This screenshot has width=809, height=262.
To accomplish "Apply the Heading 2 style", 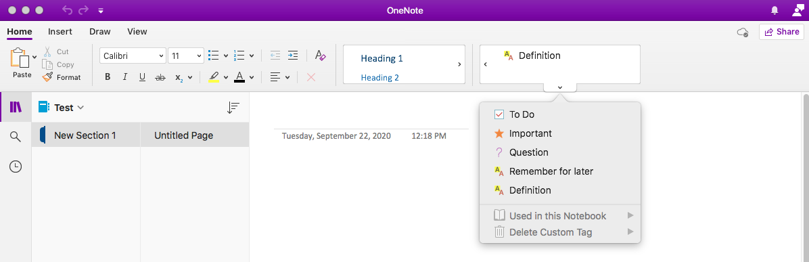I will click(379, 78).
